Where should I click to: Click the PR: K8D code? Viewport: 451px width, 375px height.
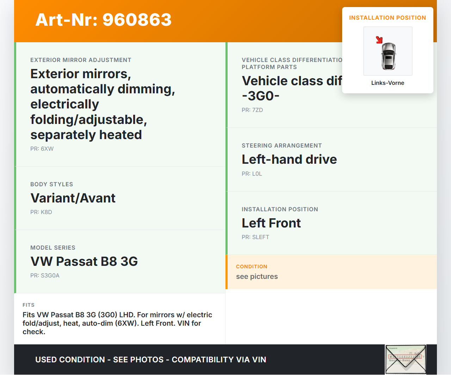point(41,212)
